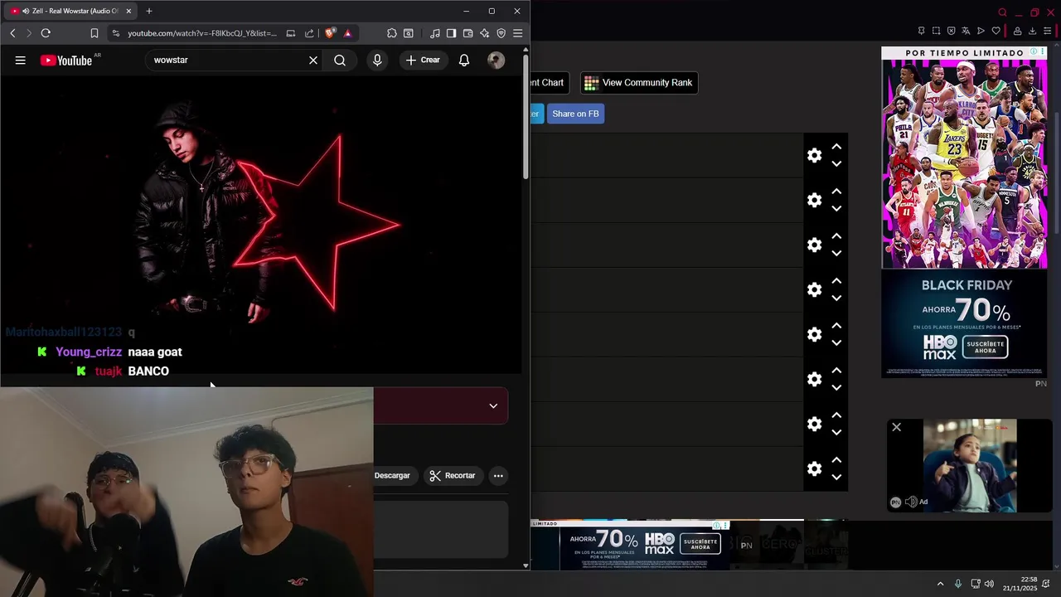The height and width of the screenshot is (597, 1061).
Task: Move last tier row up
Action: coord(836,460)
